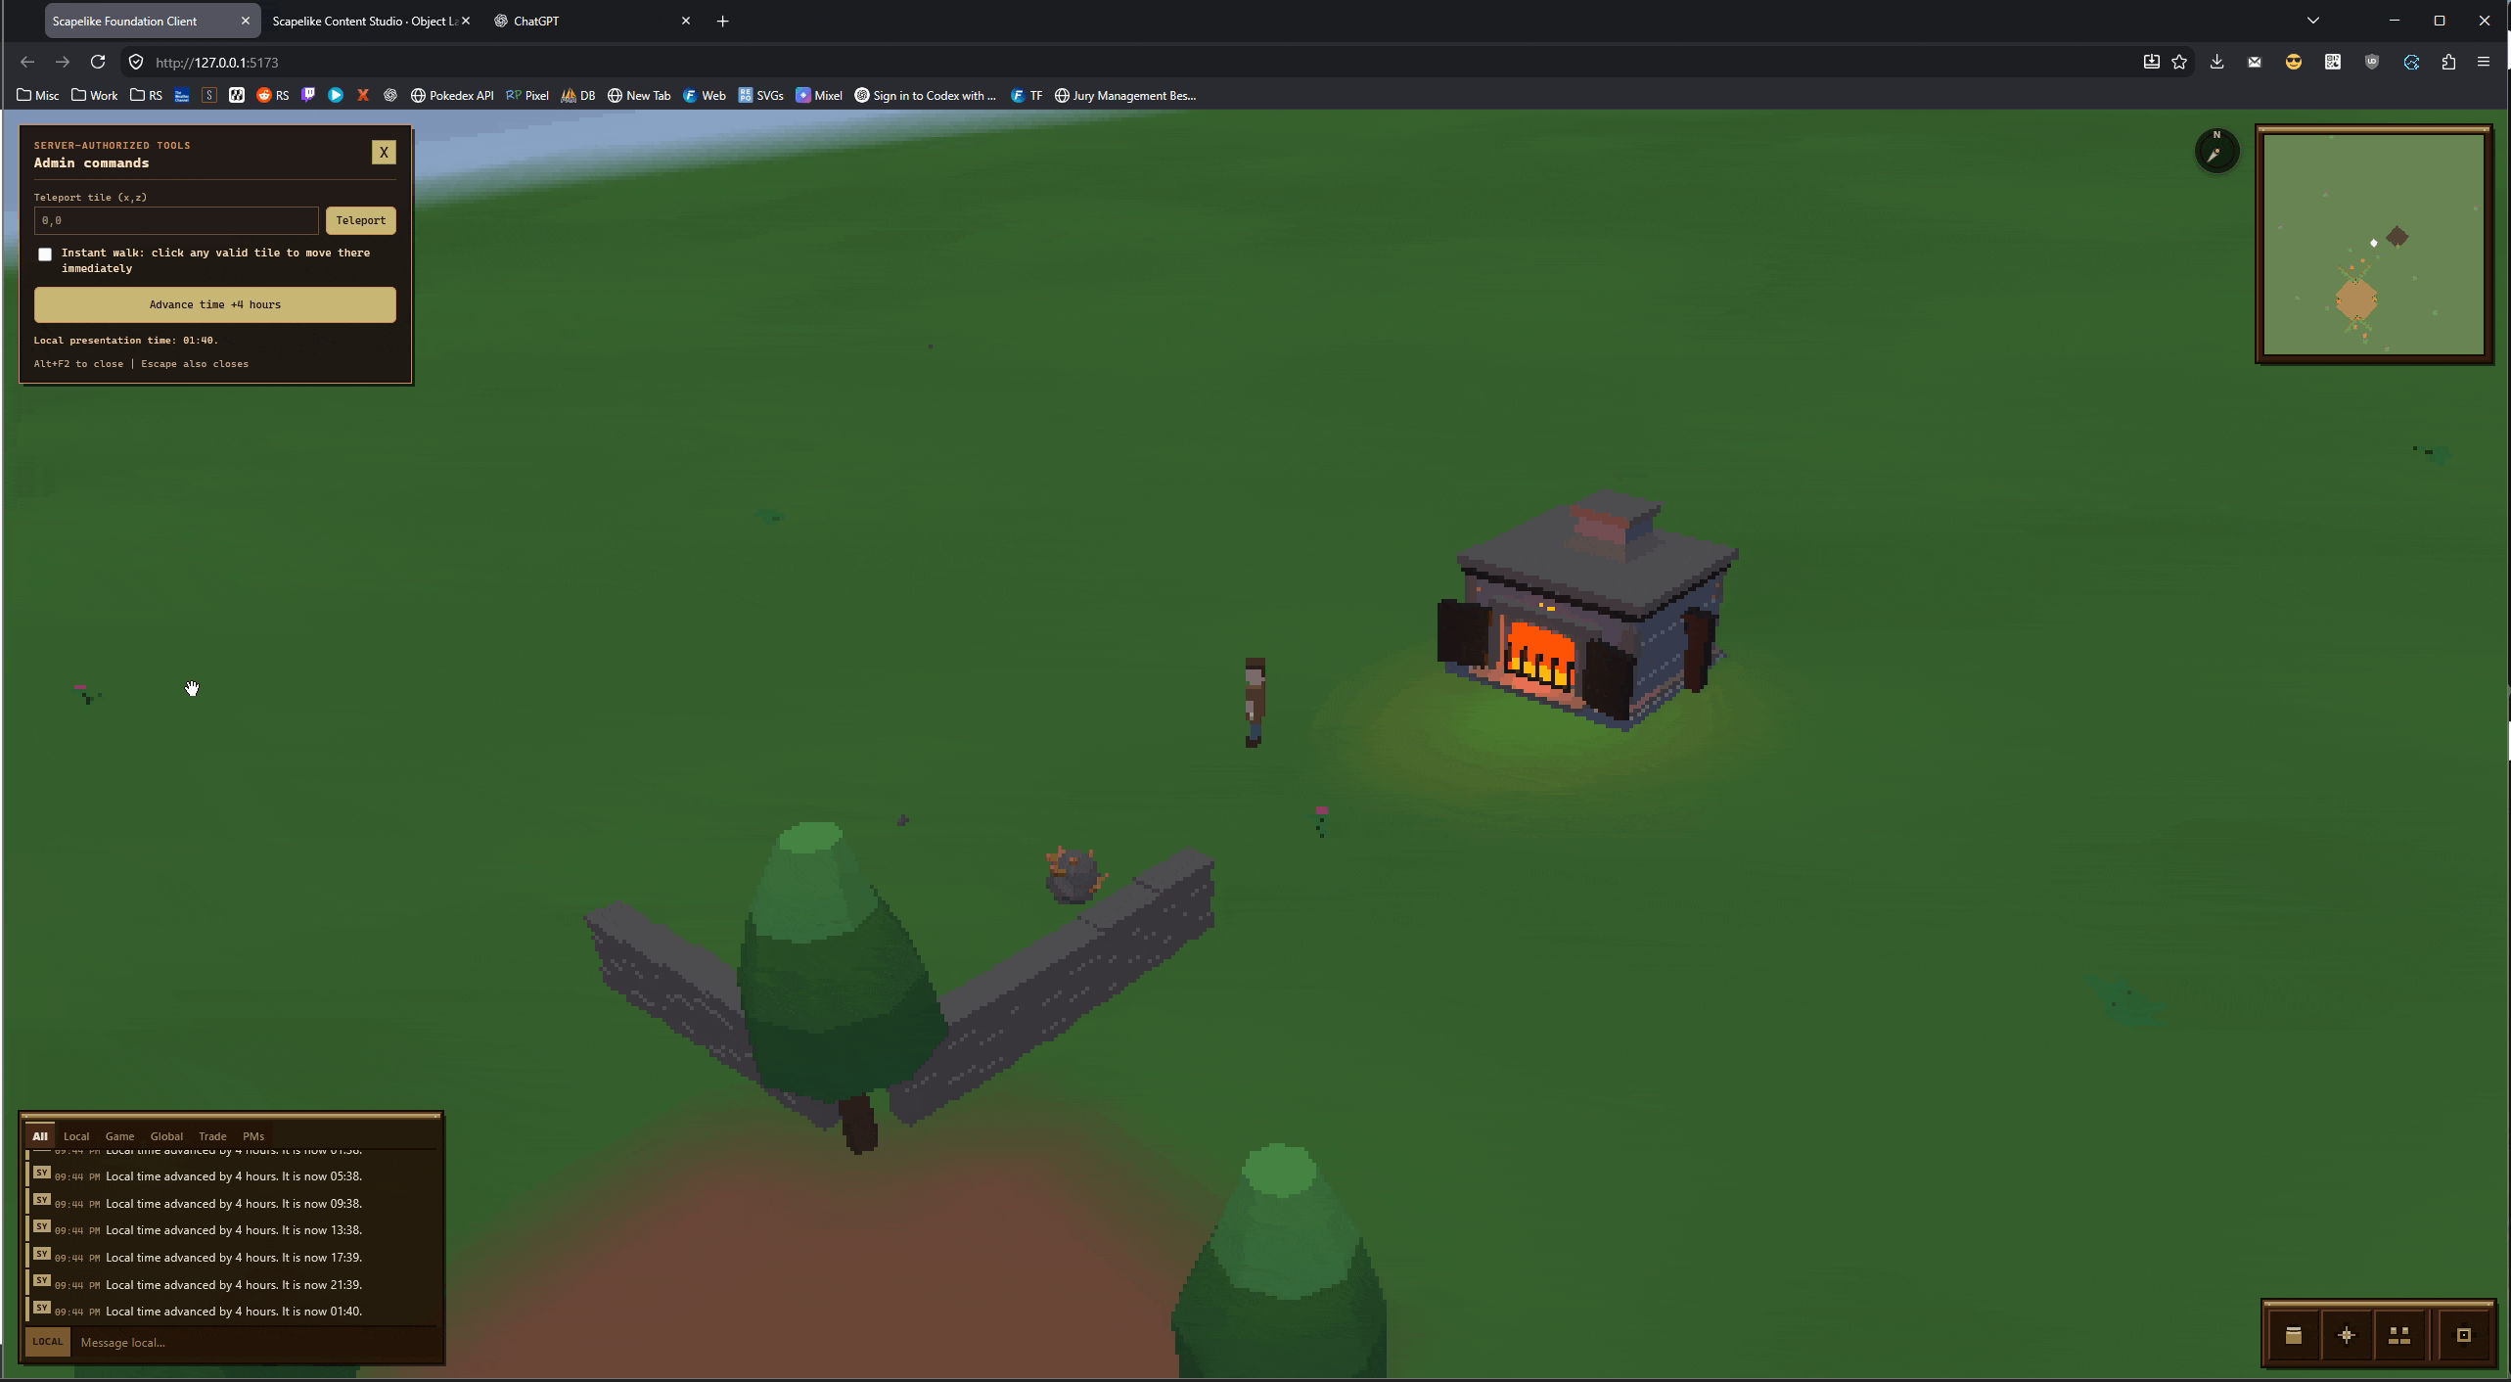Expand the list-all-tabs chevron
2511x1382 pixels.
pos(2313,21)
